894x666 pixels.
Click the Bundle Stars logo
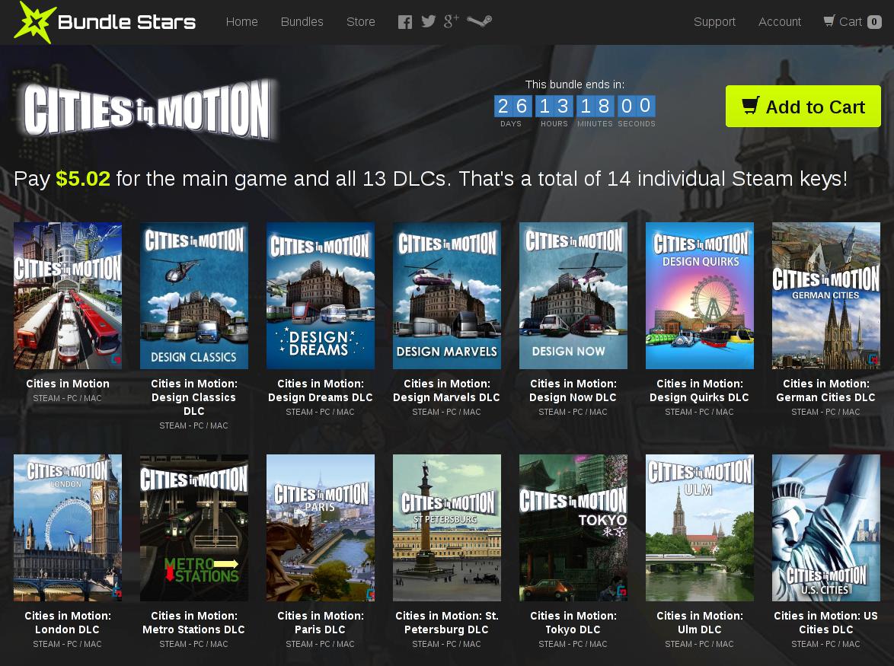tap(105, 22)
